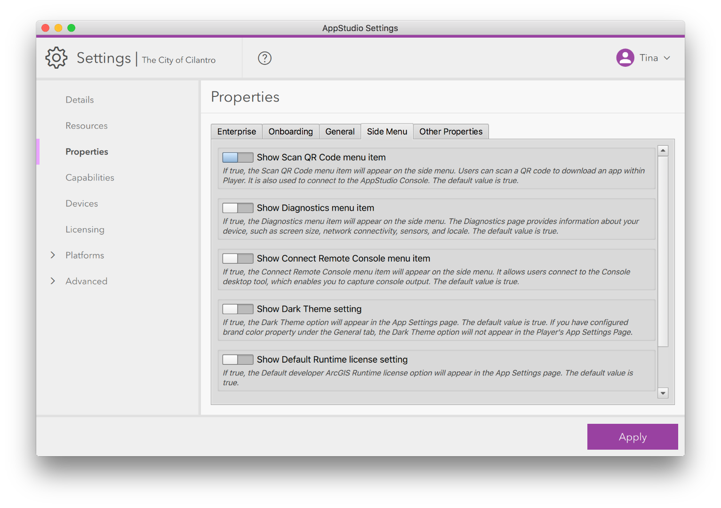Open Capabilities settings page

click(x=90, y=177)
